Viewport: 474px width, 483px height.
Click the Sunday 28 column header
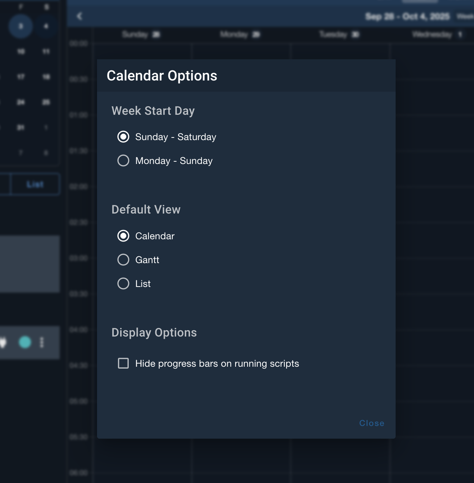coord(141,35)
